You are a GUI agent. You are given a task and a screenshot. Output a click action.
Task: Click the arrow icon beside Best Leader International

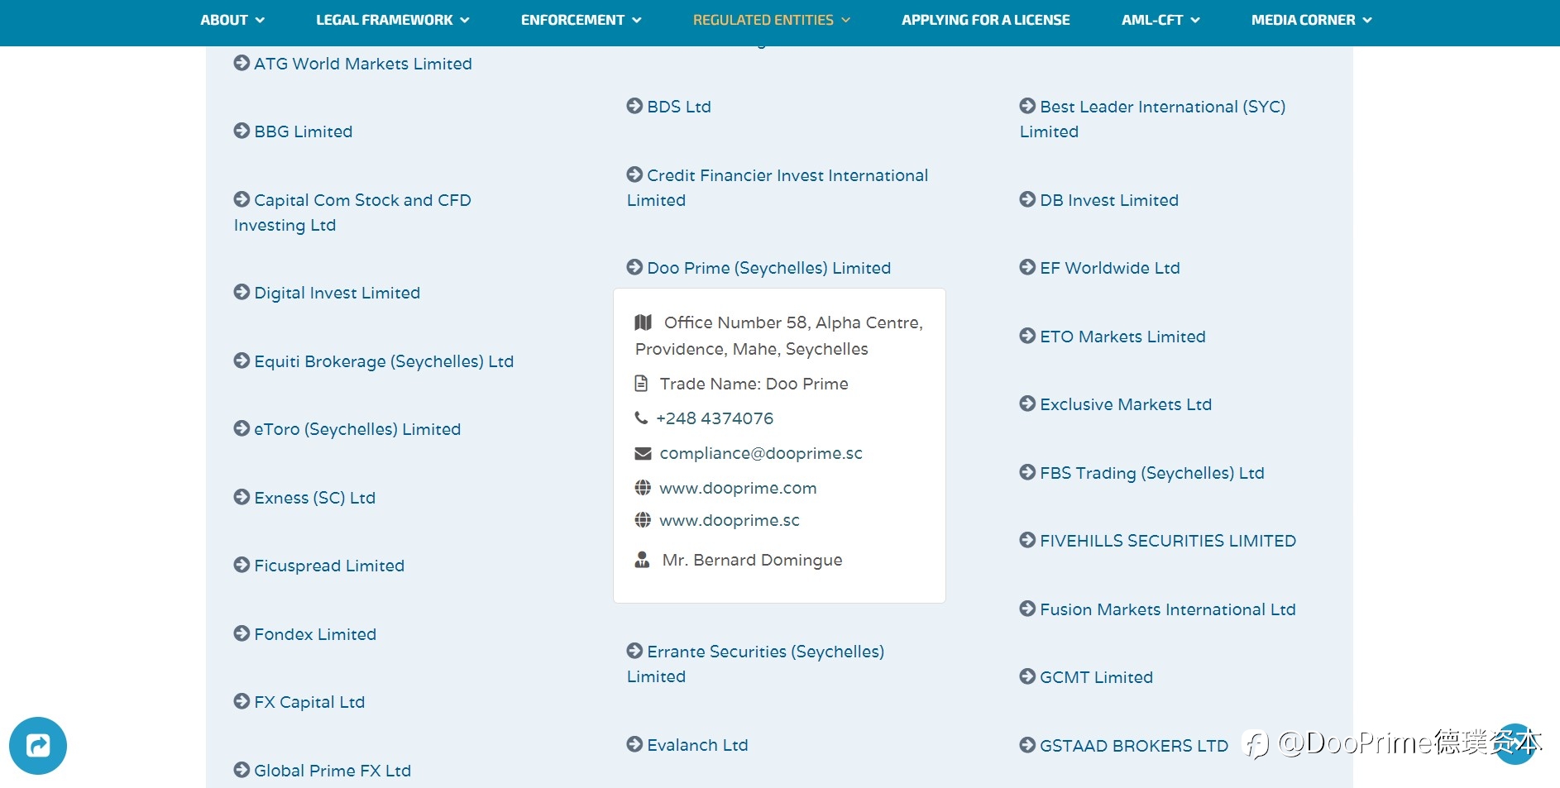tap(1027, 106)
